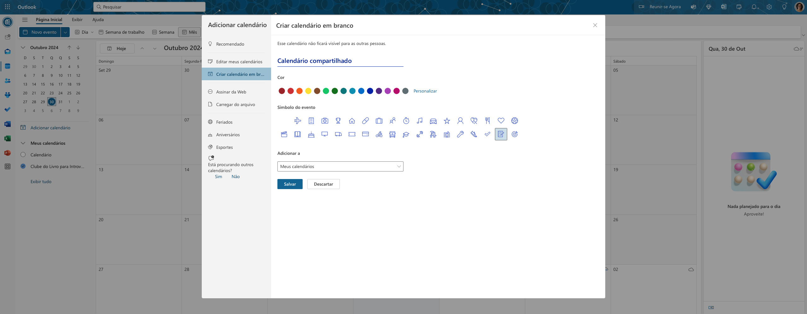Image resolution: width=807 pixels, height=314 pixels.
Task: Edit the calendar name field
Action: [340, 60]
